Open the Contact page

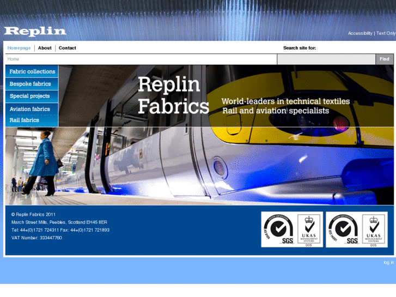67,48
